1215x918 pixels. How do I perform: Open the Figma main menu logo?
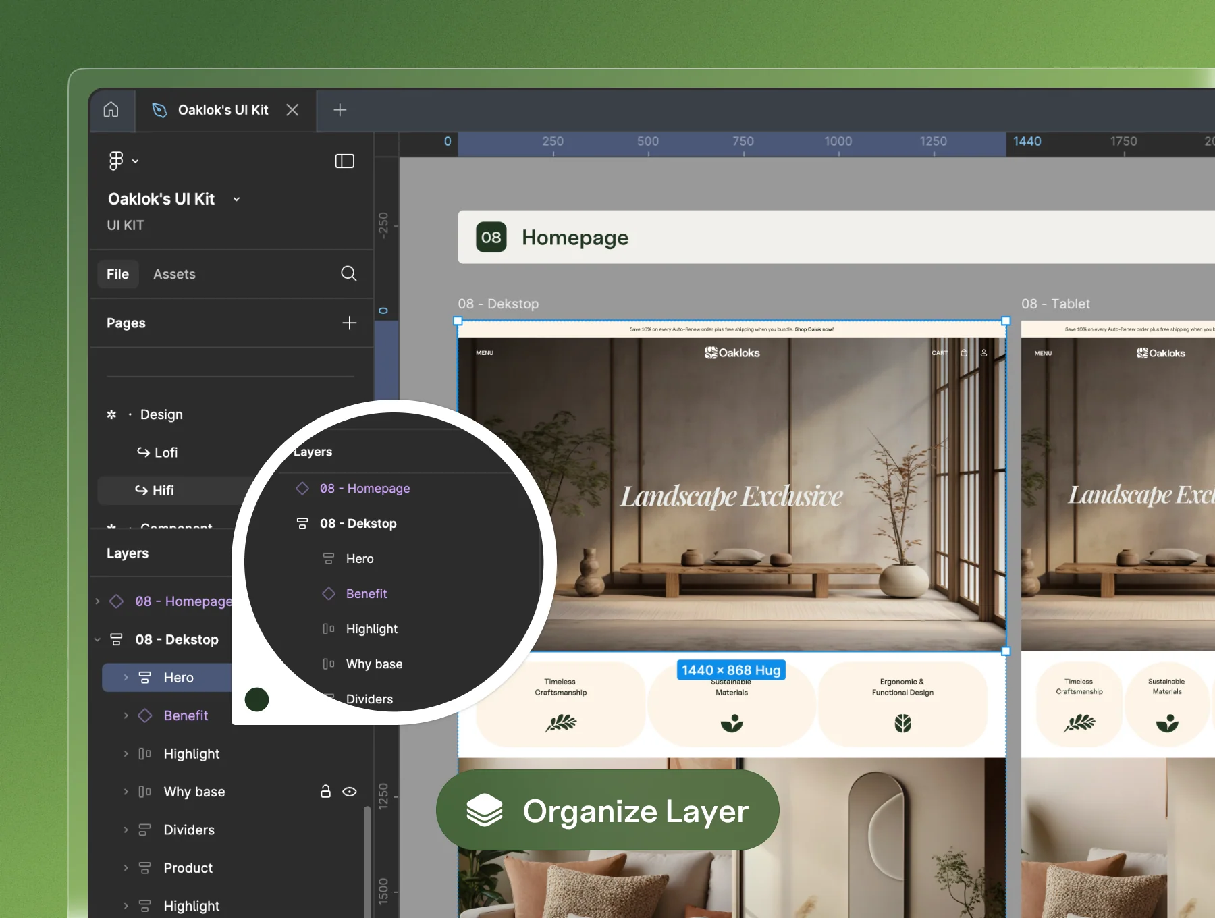pos(116,161)
